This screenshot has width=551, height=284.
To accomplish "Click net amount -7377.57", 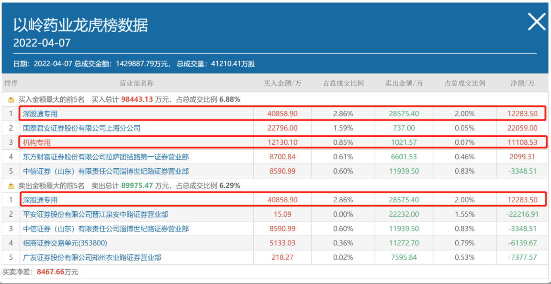I will coord(524,257).
